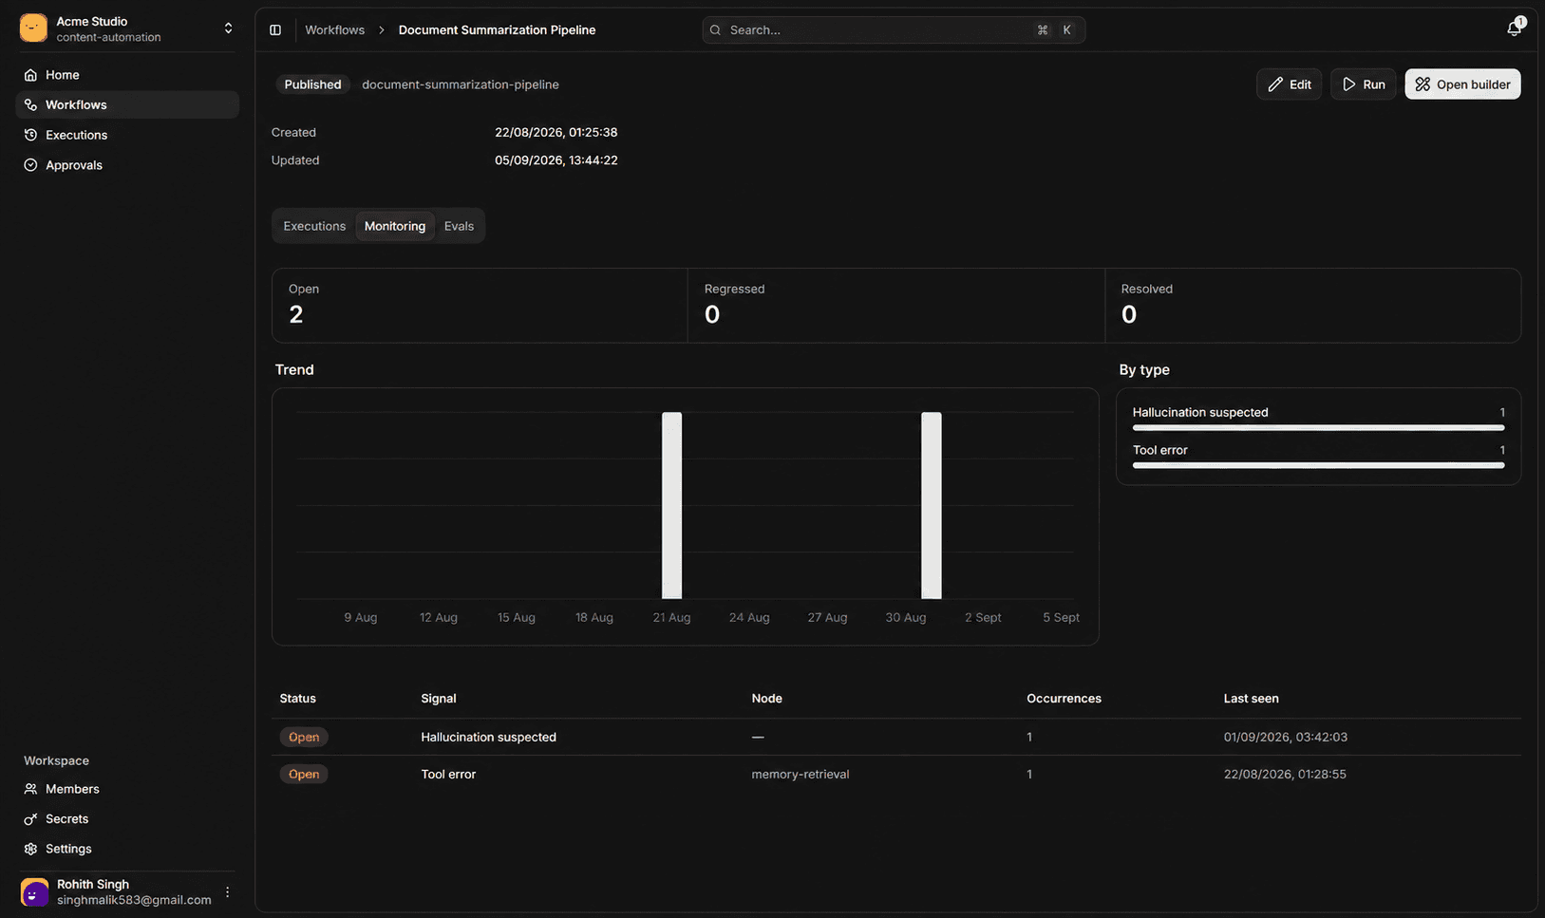Click the document-summarization-pipeline slug
1545x918 pixels.
461,84
